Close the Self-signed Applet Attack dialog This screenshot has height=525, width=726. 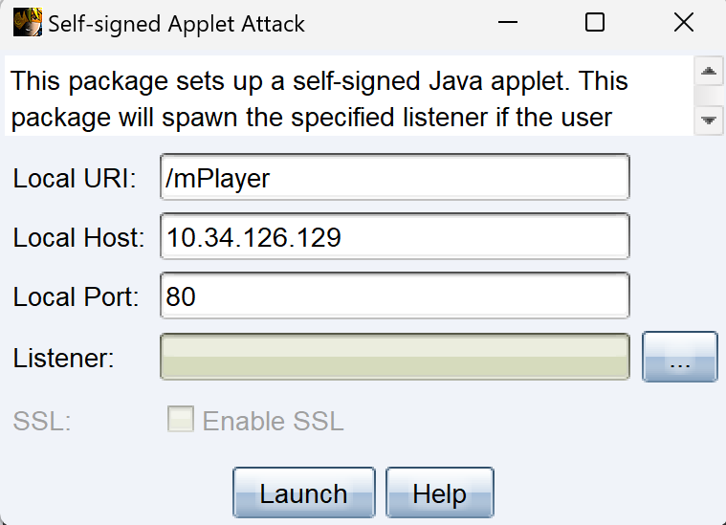683,22
